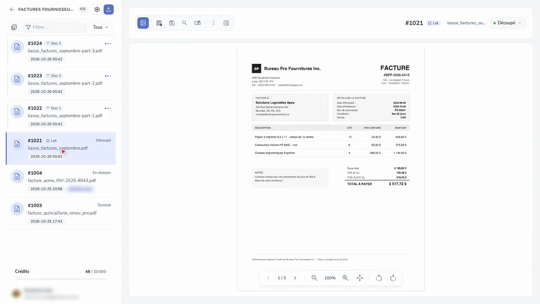Zoom in the document view

345,278
